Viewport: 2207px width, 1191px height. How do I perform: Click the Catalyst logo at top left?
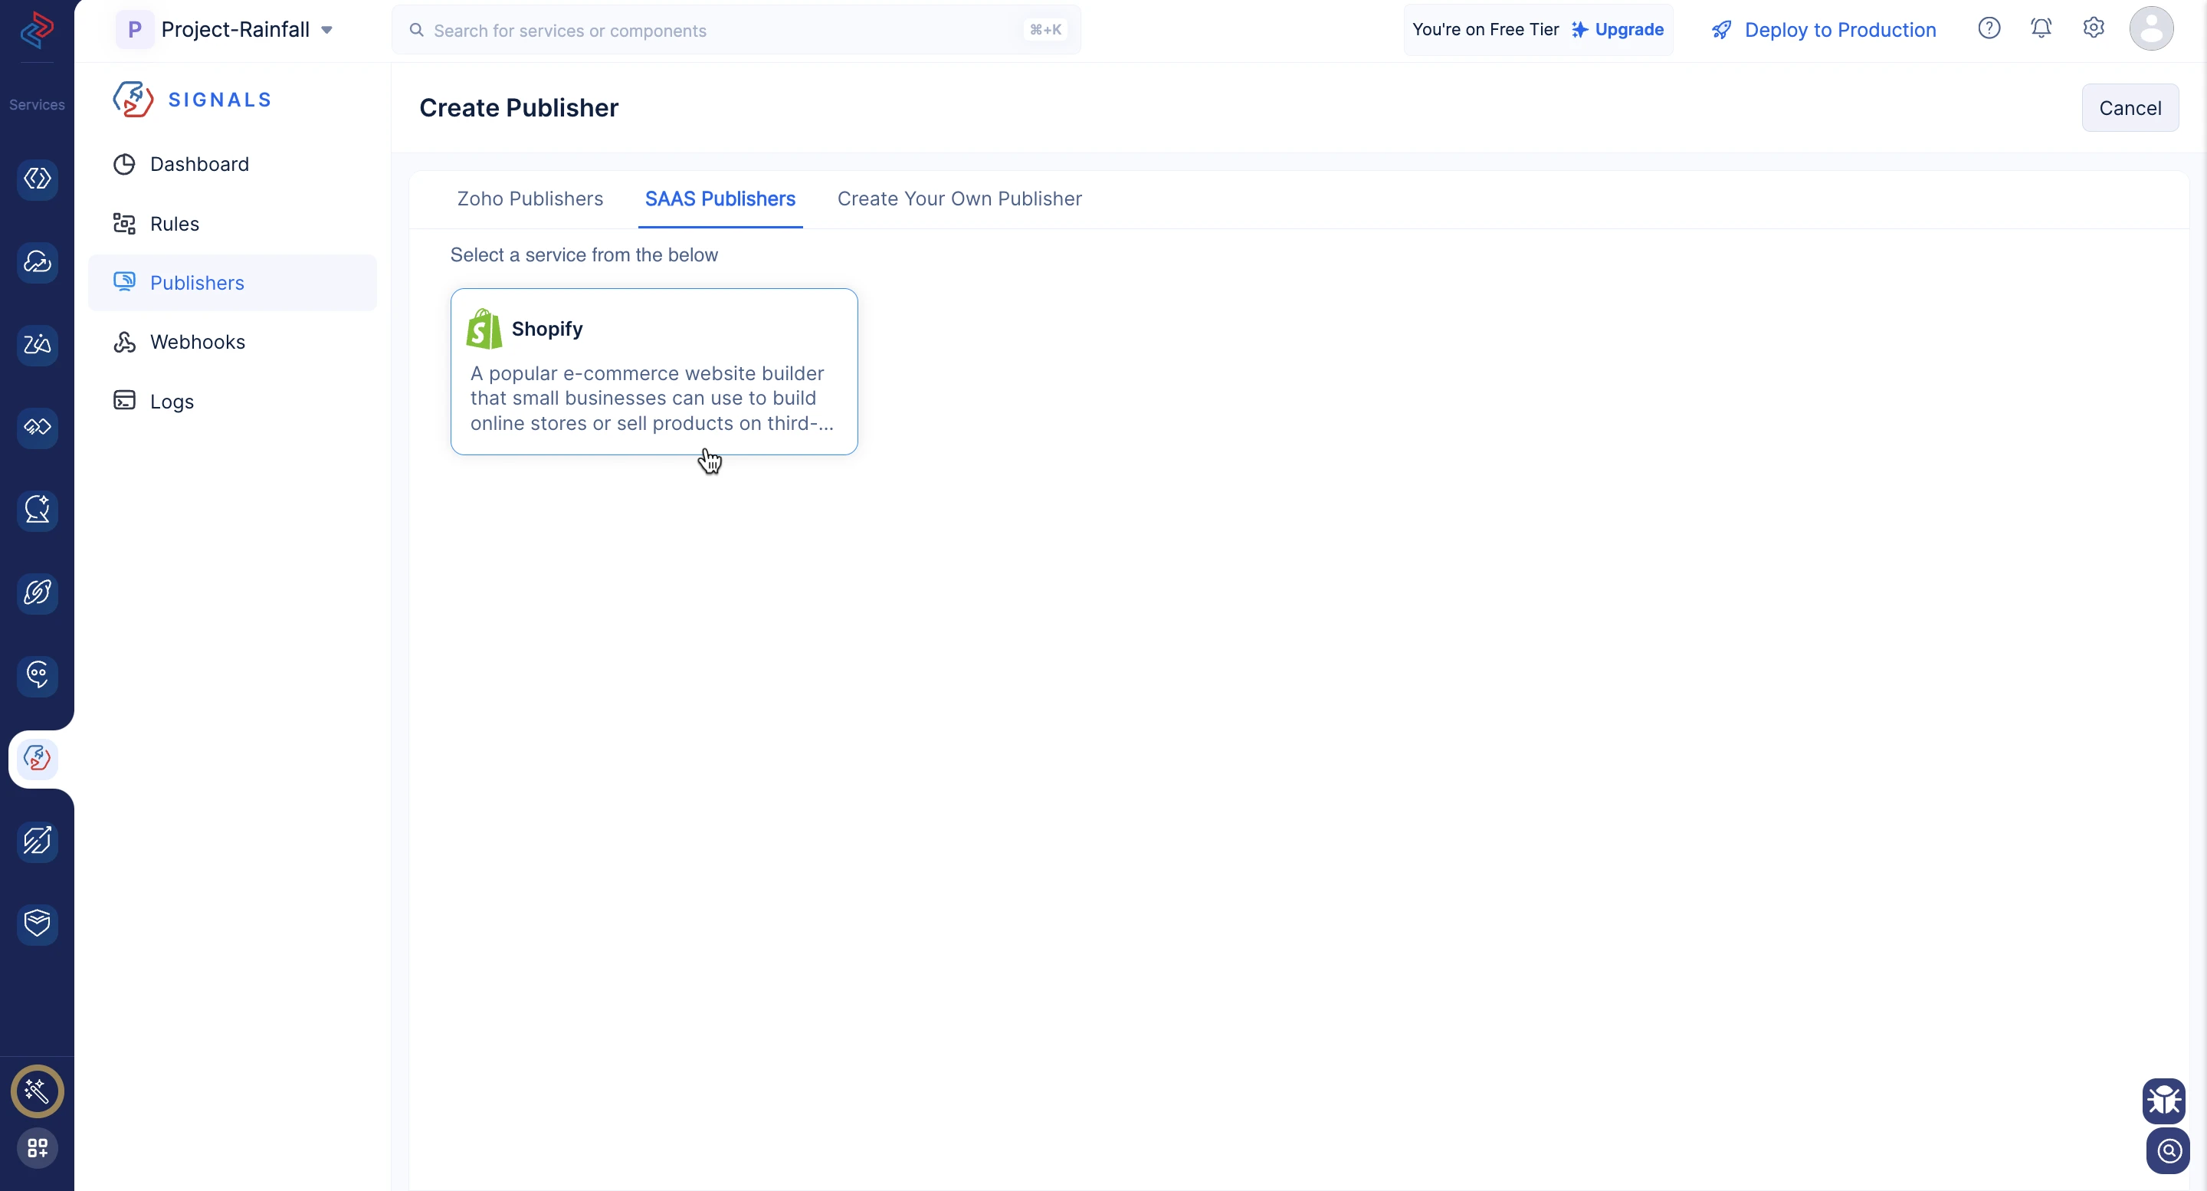tap(37, 30)
